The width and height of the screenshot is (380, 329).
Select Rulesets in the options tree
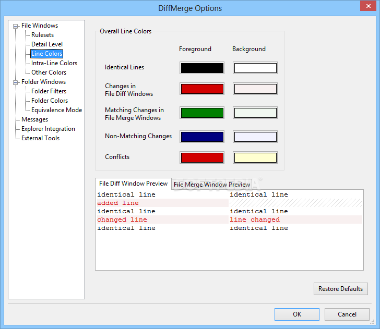click(42, 35)
